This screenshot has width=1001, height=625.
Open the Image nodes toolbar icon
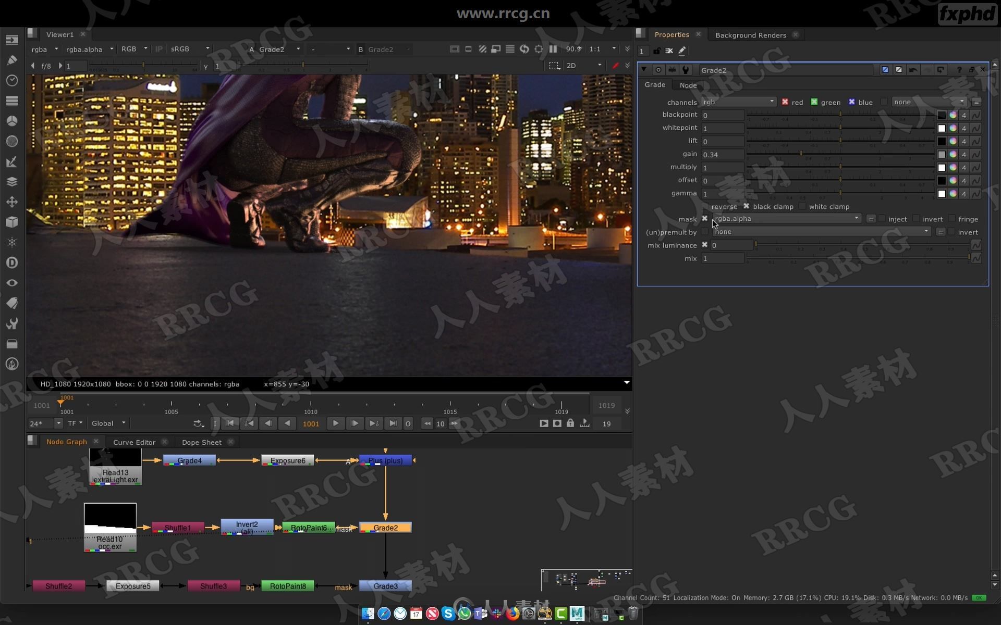click(x=11, y=40)
